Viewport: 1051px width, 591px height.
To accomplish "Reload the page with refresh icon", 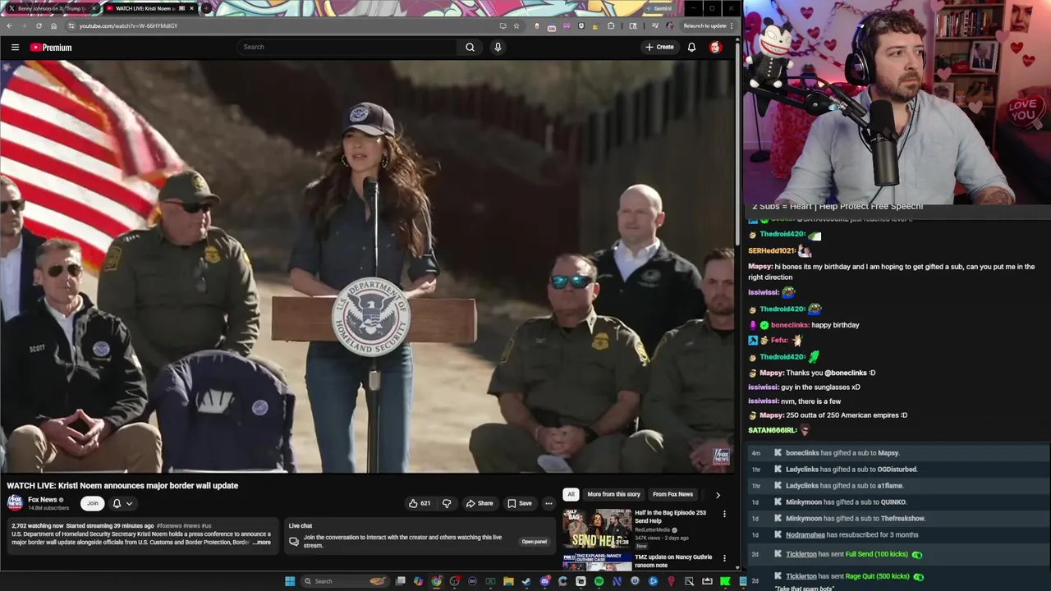I will coord(39,26).
